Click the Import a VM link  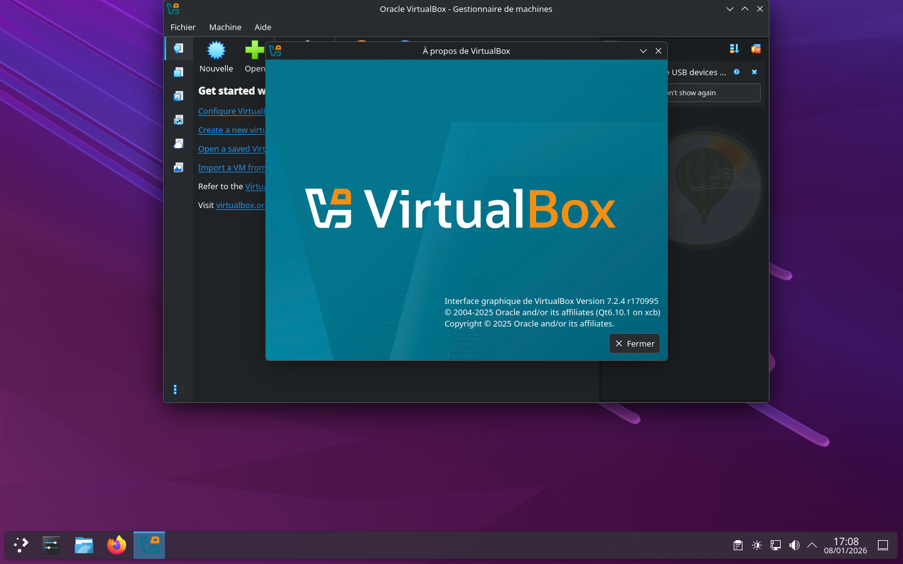(231, 167)
